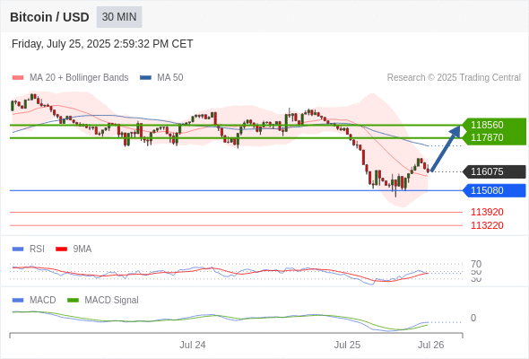Click the 113220 support level label

(487, 225)
